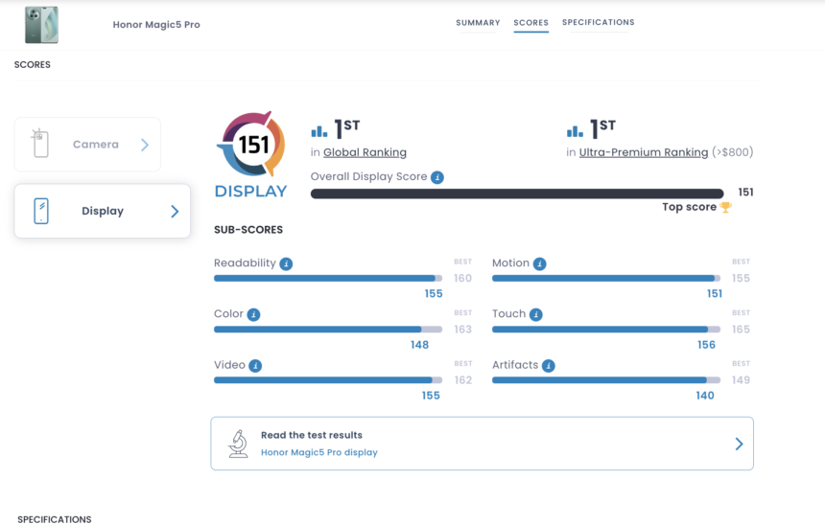The width and height of the screenshot is (825, 524).
Task: Click the Overall Display Score info icon
Action: (437, 177)
